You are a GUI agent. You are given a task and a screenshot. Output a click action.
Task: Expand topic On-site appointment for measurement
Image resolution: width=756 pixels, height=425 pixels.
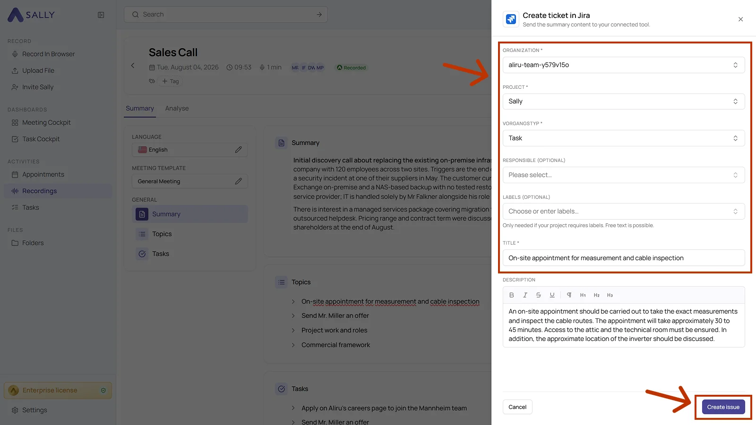point(293,301)
